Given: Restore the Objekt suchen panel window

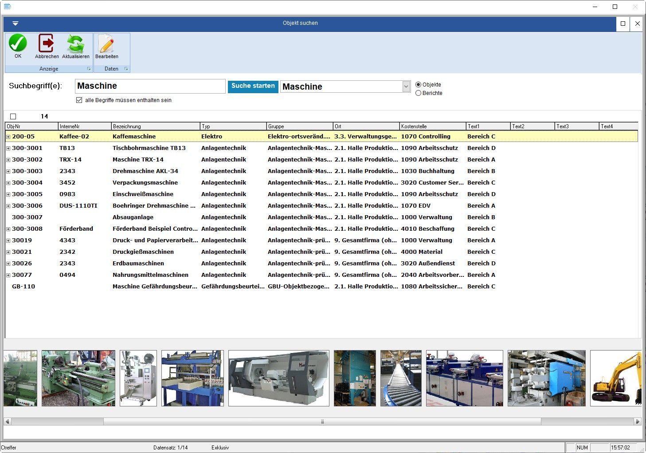Looking at the screenshot, I should (x=623, y=24).
